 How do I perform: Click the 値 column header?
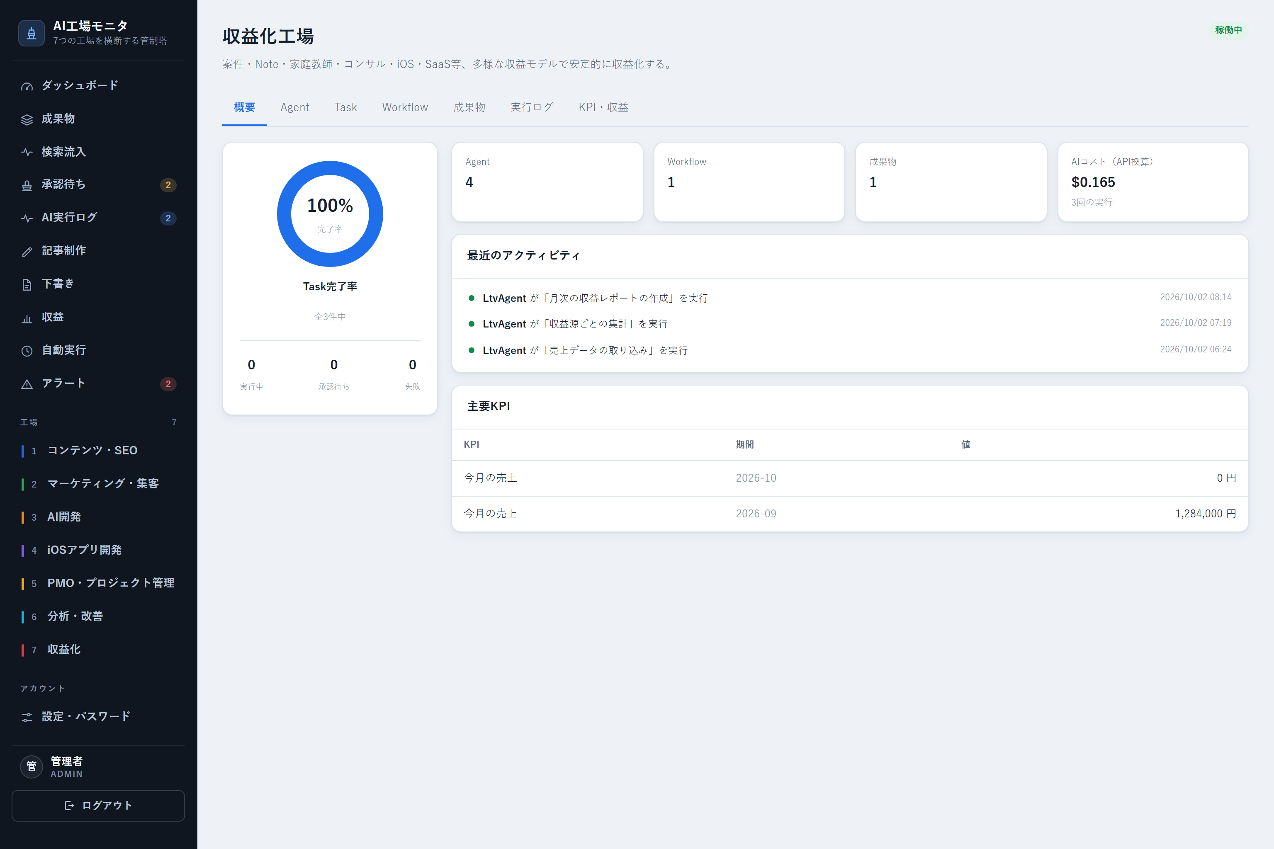tap(966, 444)
